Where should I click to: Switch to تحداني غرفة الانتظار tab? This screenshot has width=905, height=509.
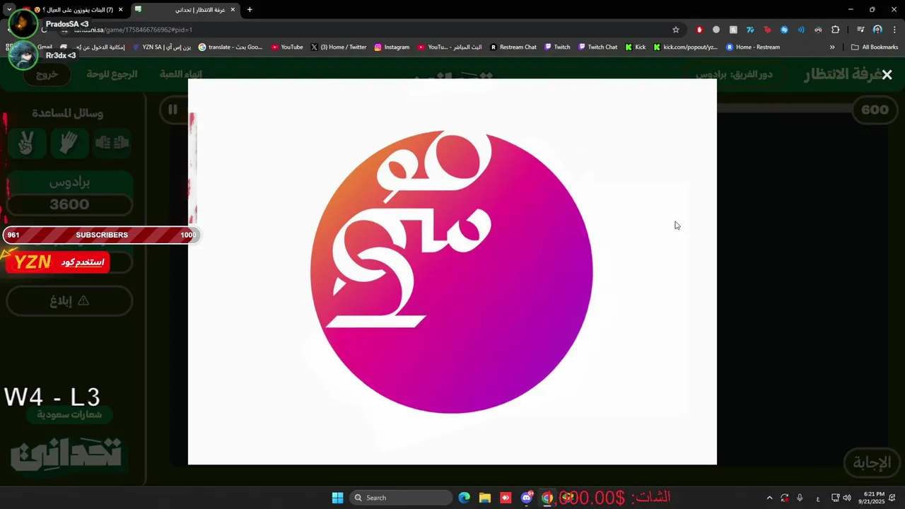coord(185,10)
